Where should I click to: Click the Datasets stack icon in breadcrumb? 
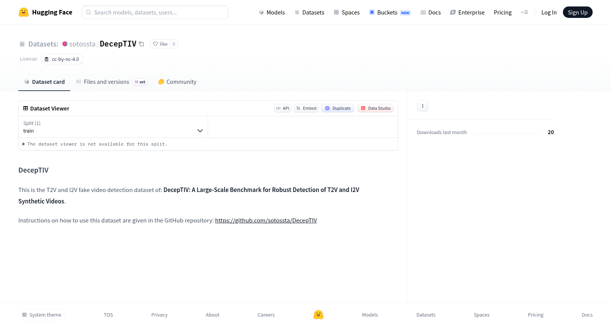(22, 44)
